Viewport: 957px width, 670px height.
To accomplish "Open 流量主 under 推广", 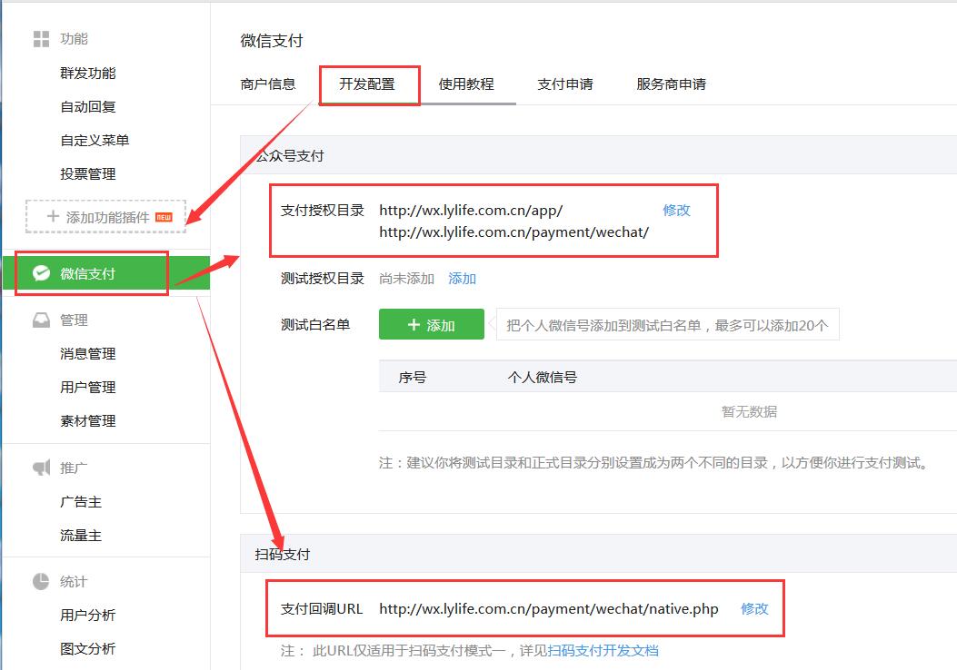I will pos(81,536).
